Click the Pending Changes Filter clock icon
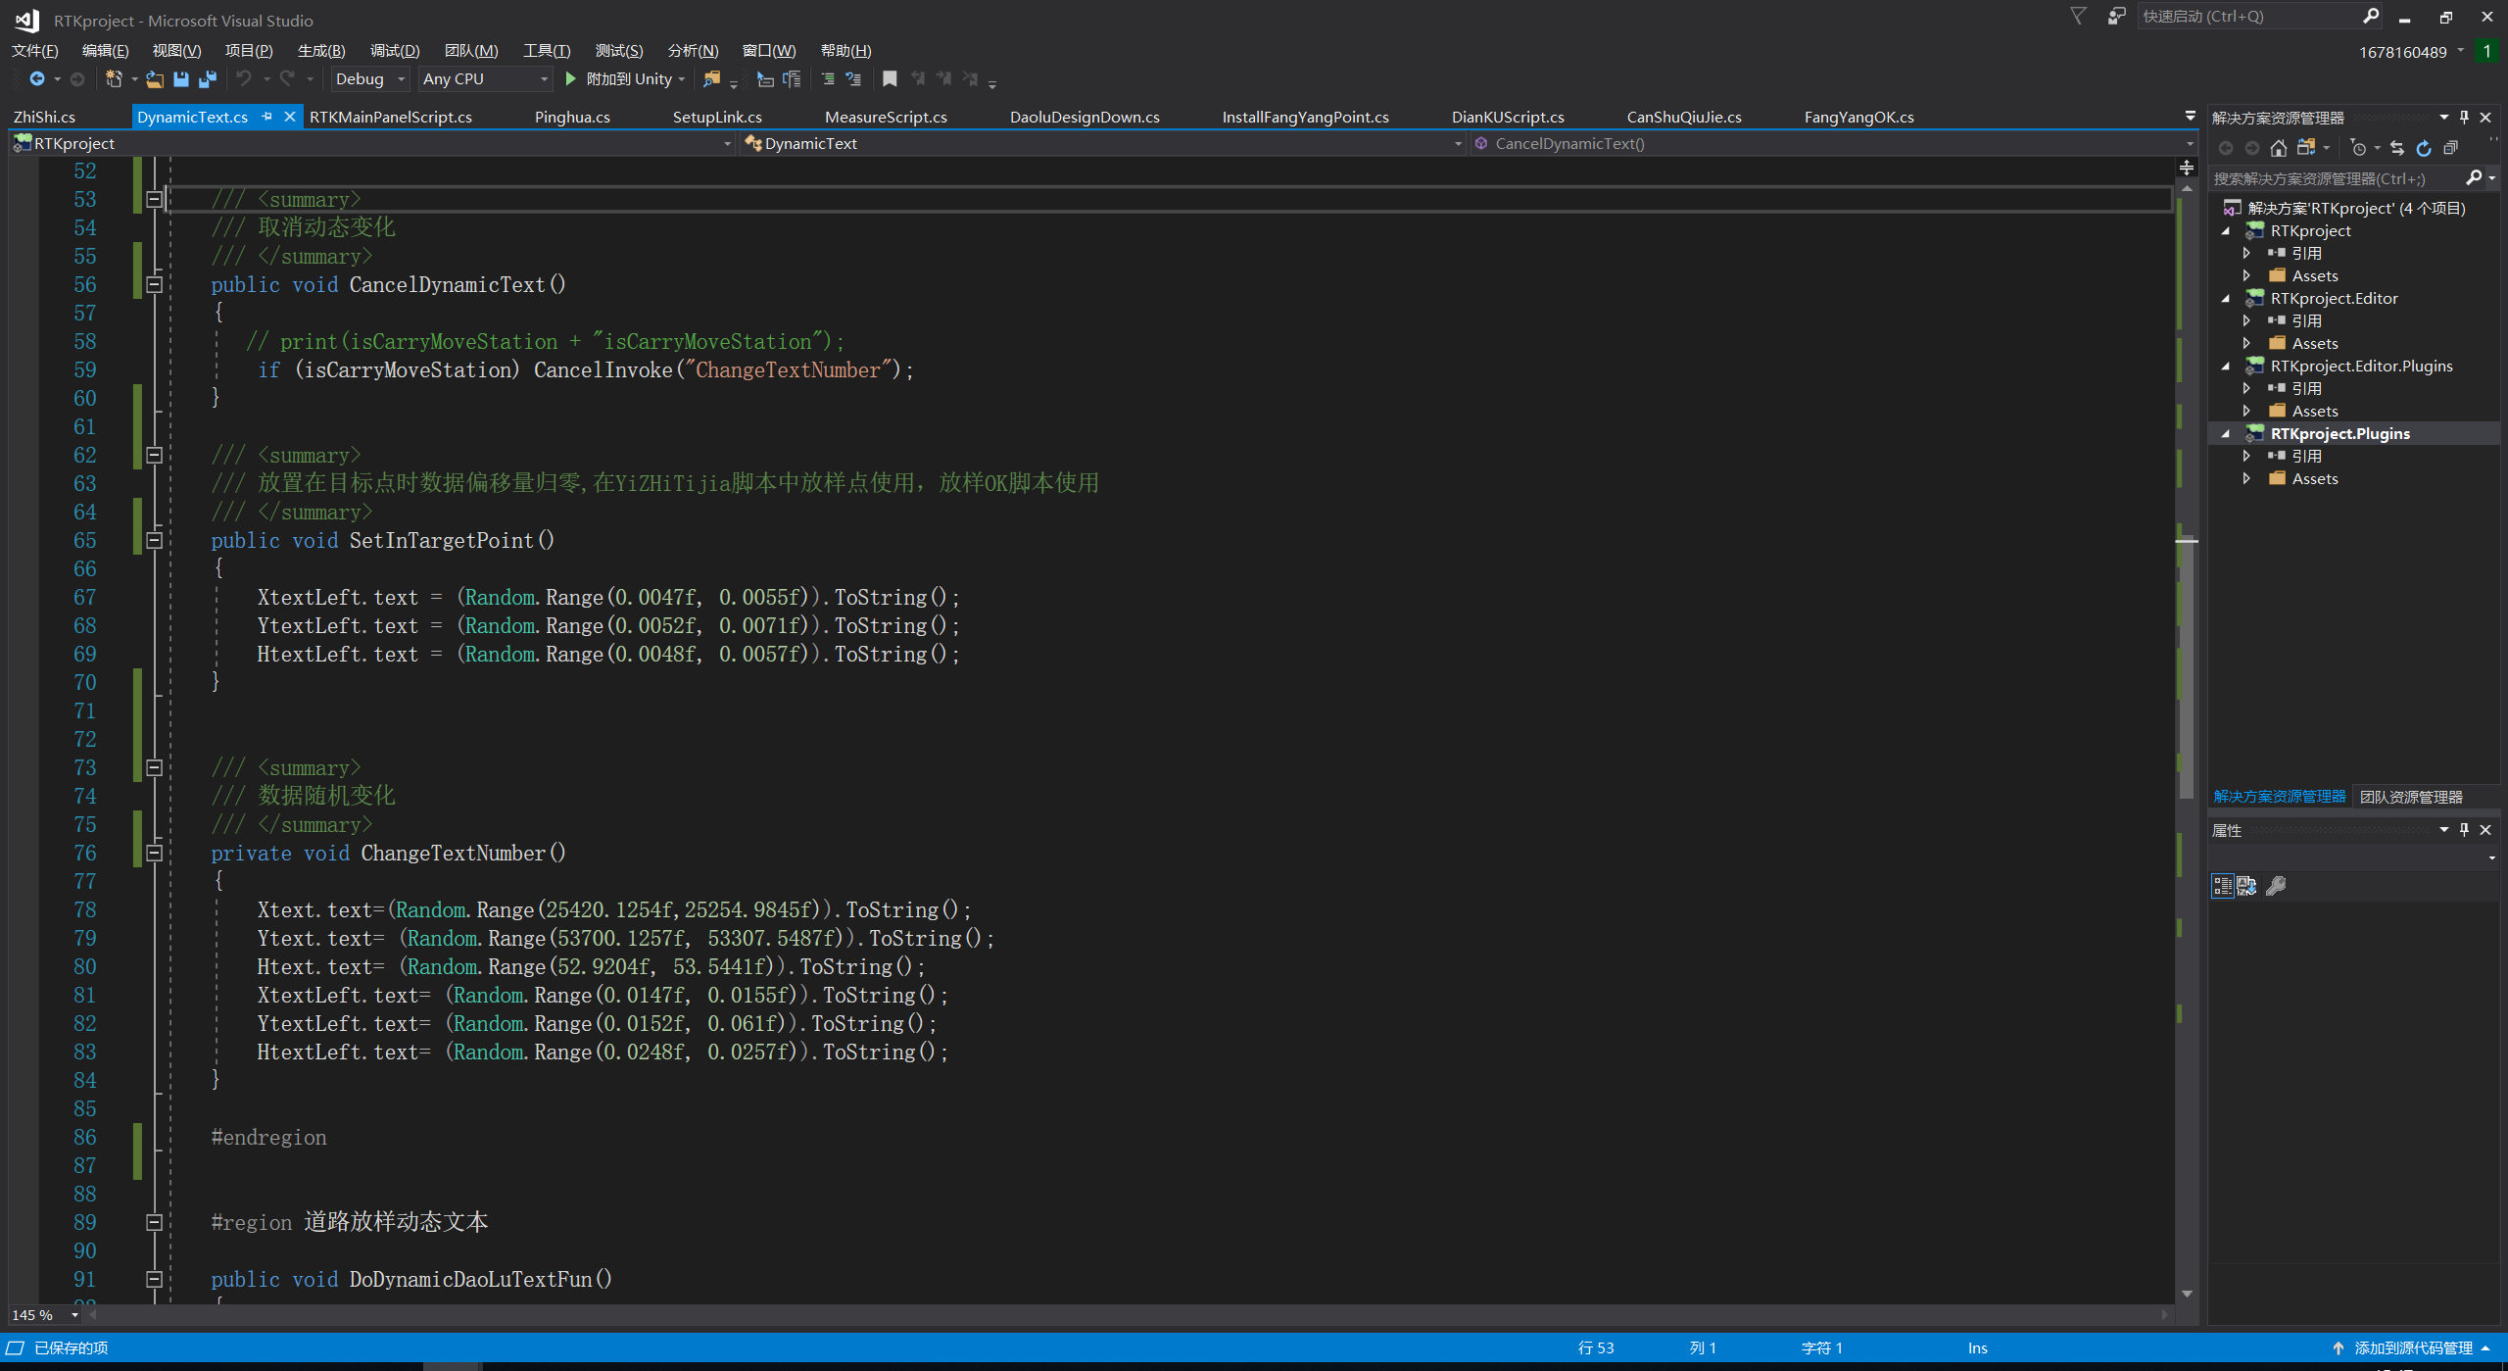 point(2359,148)
